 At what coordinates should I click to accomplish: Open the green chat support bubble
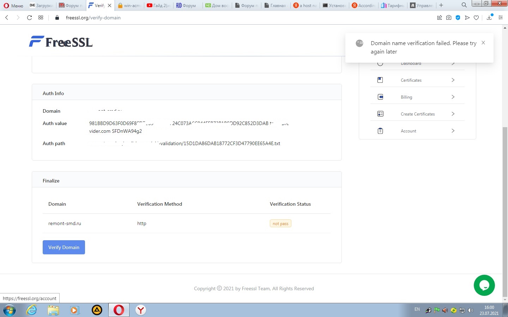pyautogui.click(x=484, y=285)
